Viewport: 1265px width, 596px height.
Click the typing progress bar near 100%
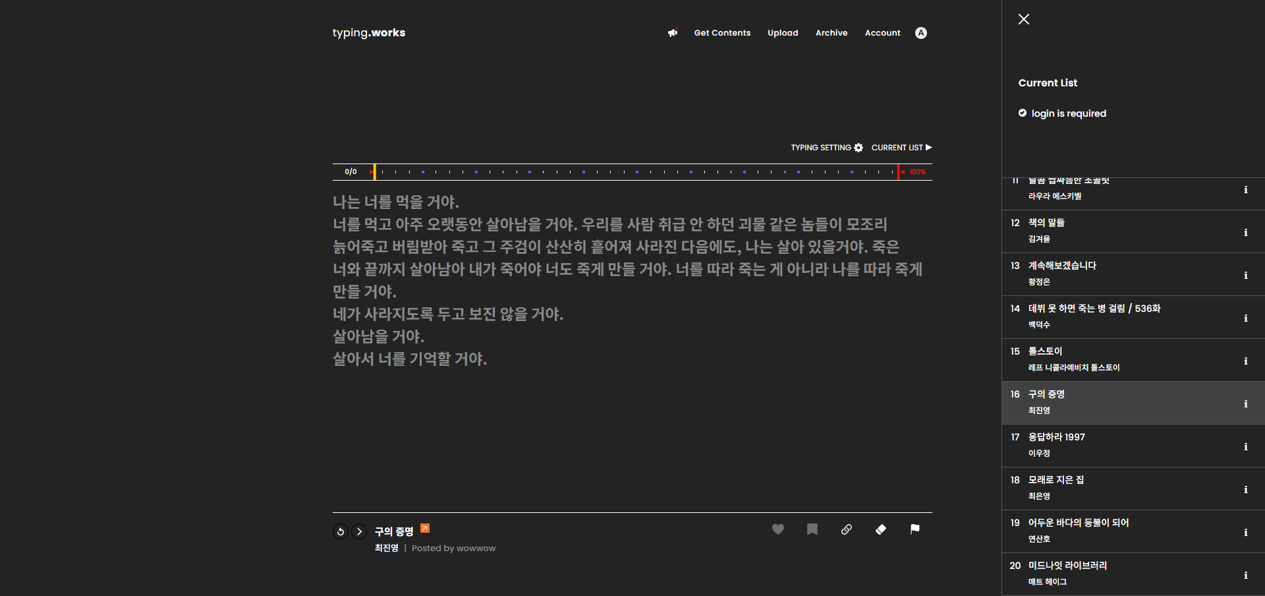click(x=899, y=171)
